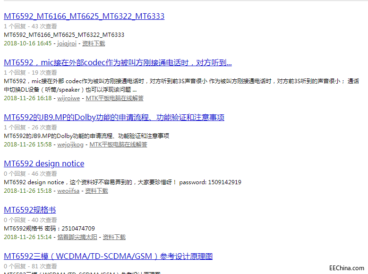View profile of 惦着脚尖摘太阳

tap(77, 237)
